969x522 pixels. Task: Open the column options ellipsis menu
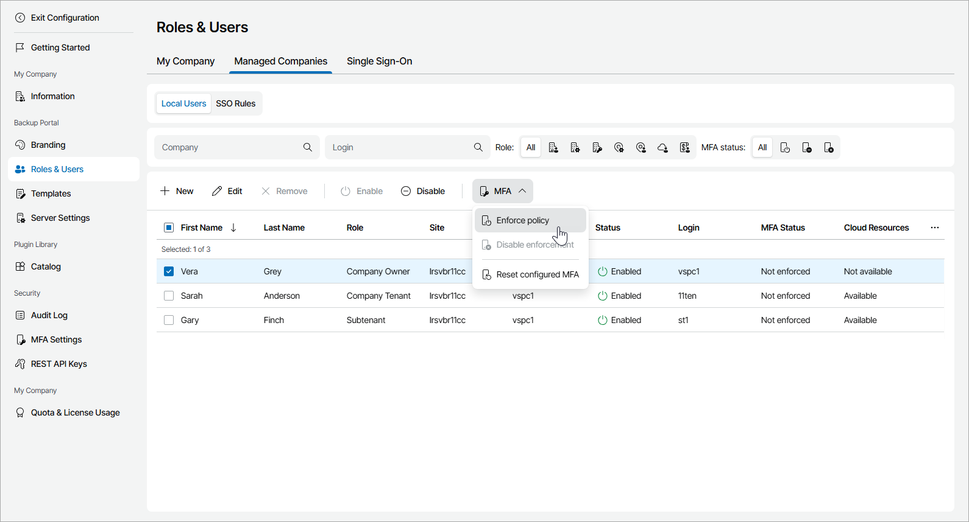[x=935, y=228]
